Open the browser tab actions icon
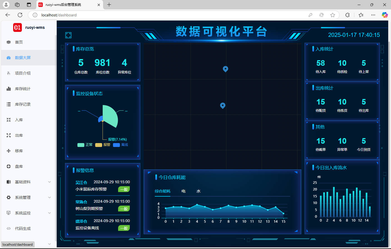Viewport: 391px width, 249px height. point(29,5)
